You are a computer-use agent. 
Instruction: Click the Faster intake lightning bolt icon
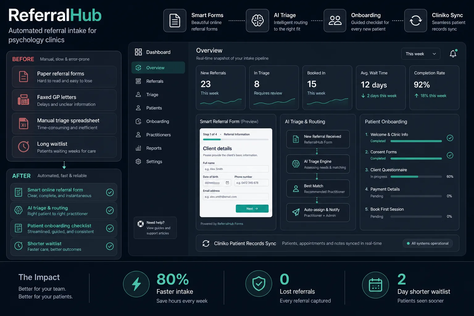(x=136, y=284)
